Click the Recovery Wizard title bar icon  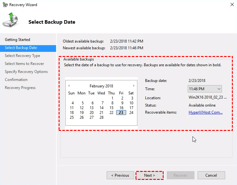(x=5, y=5)
